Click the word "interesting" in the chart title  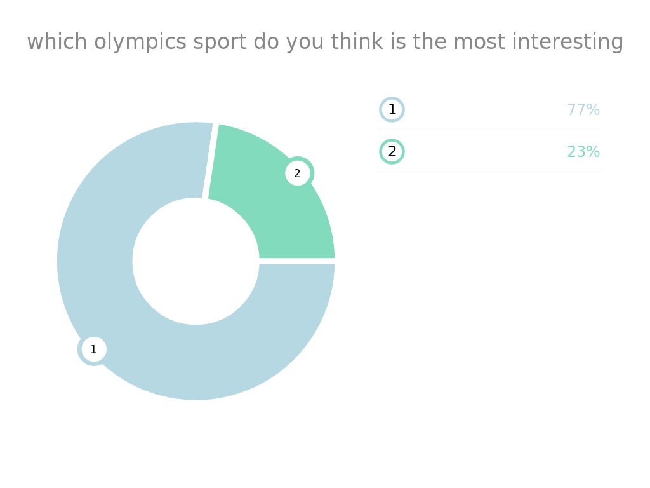(567, 43)
